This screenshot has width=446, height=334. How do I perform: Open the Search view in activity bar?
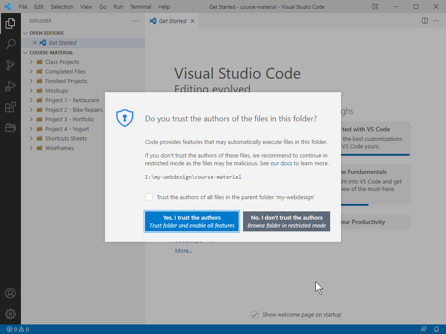pos(10,44)
